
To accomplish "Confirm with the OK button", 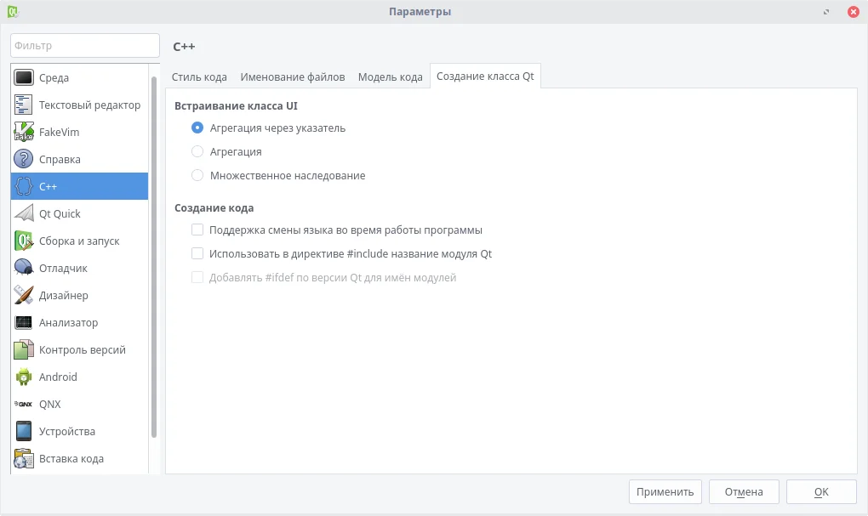I will pyautogui.click(x=821, y=491).
